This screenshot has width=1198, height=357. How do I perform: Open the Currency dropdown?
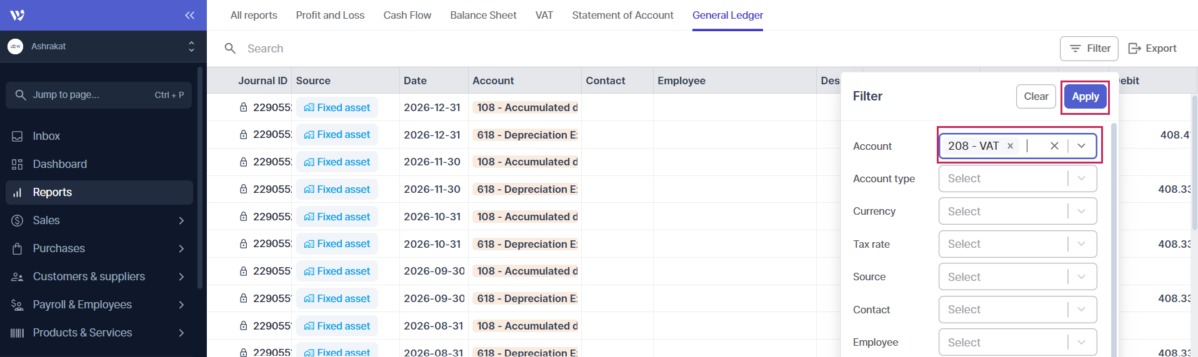(x=1017, y=212)
